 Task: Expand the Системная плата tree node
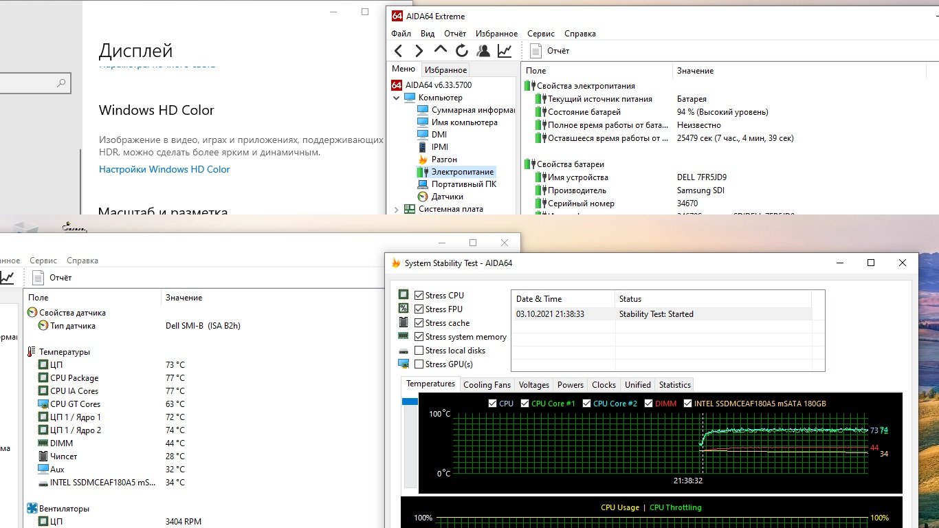pyautogui.click(x=397, y=209)
